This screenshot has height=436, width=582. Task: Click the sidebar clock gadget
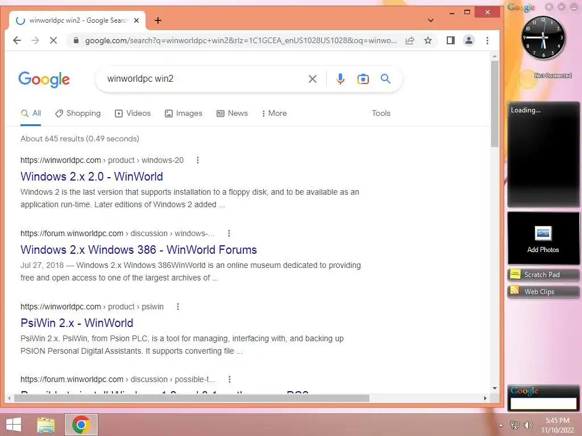(x=543, y=38)
